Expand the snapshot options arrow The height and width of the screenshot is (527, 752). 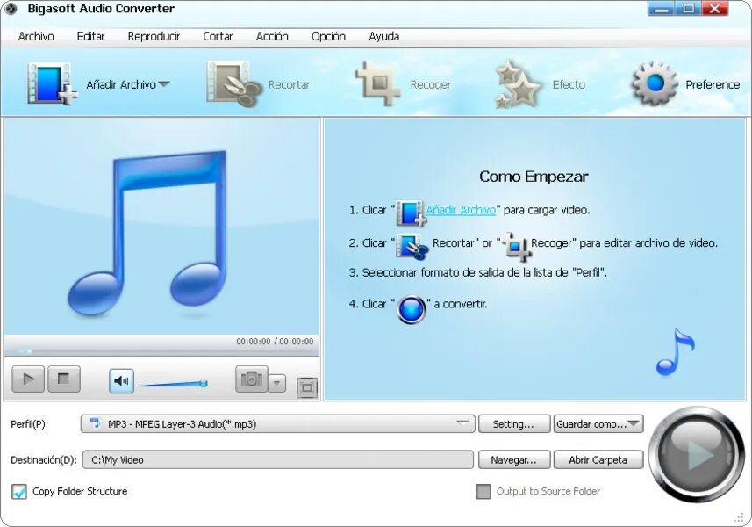click(276, 383)
